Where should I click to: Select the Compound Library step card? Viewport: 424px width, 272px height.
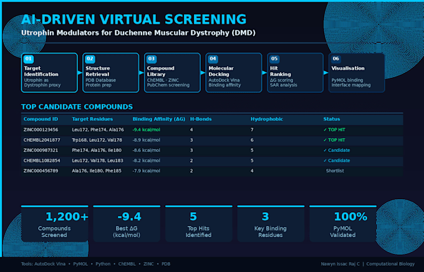172,73
